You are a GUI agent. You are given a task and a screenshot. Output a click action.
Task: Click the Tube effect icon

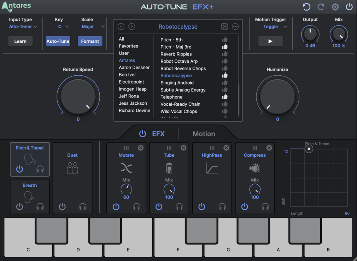(x=169, y=168)
